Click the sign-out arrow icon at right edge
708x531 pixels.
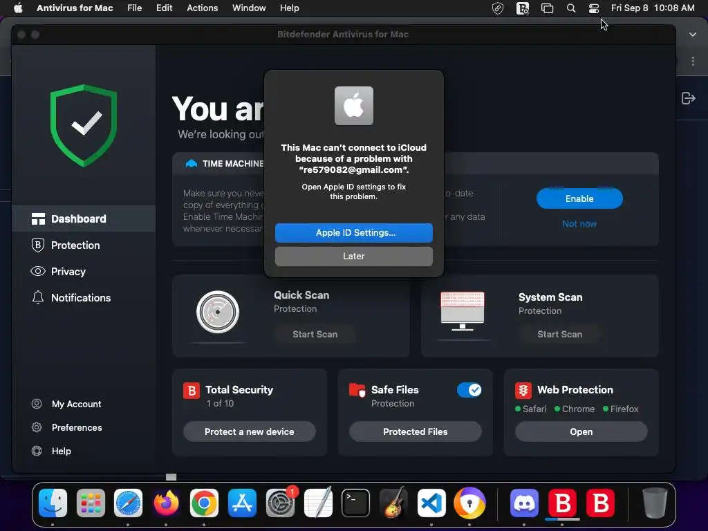coord(688,98)
